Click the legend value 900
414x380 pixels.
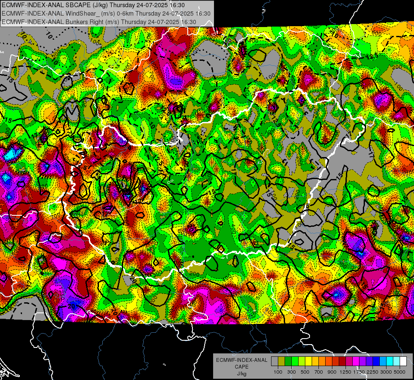[x=332, y=372]
